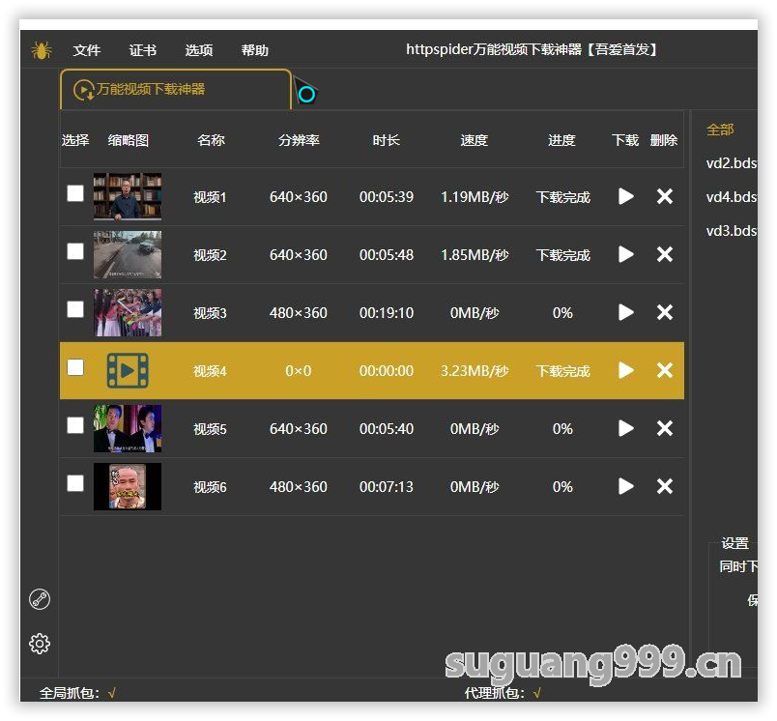Remove 视频4 with the X icon
777x721 pixels.
tap(665, 370)
